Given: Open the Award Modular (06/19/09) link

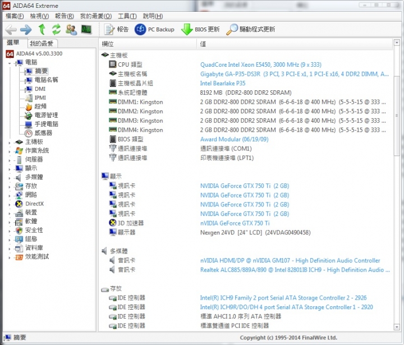Looking at the screenshot, I should point(234,139).
